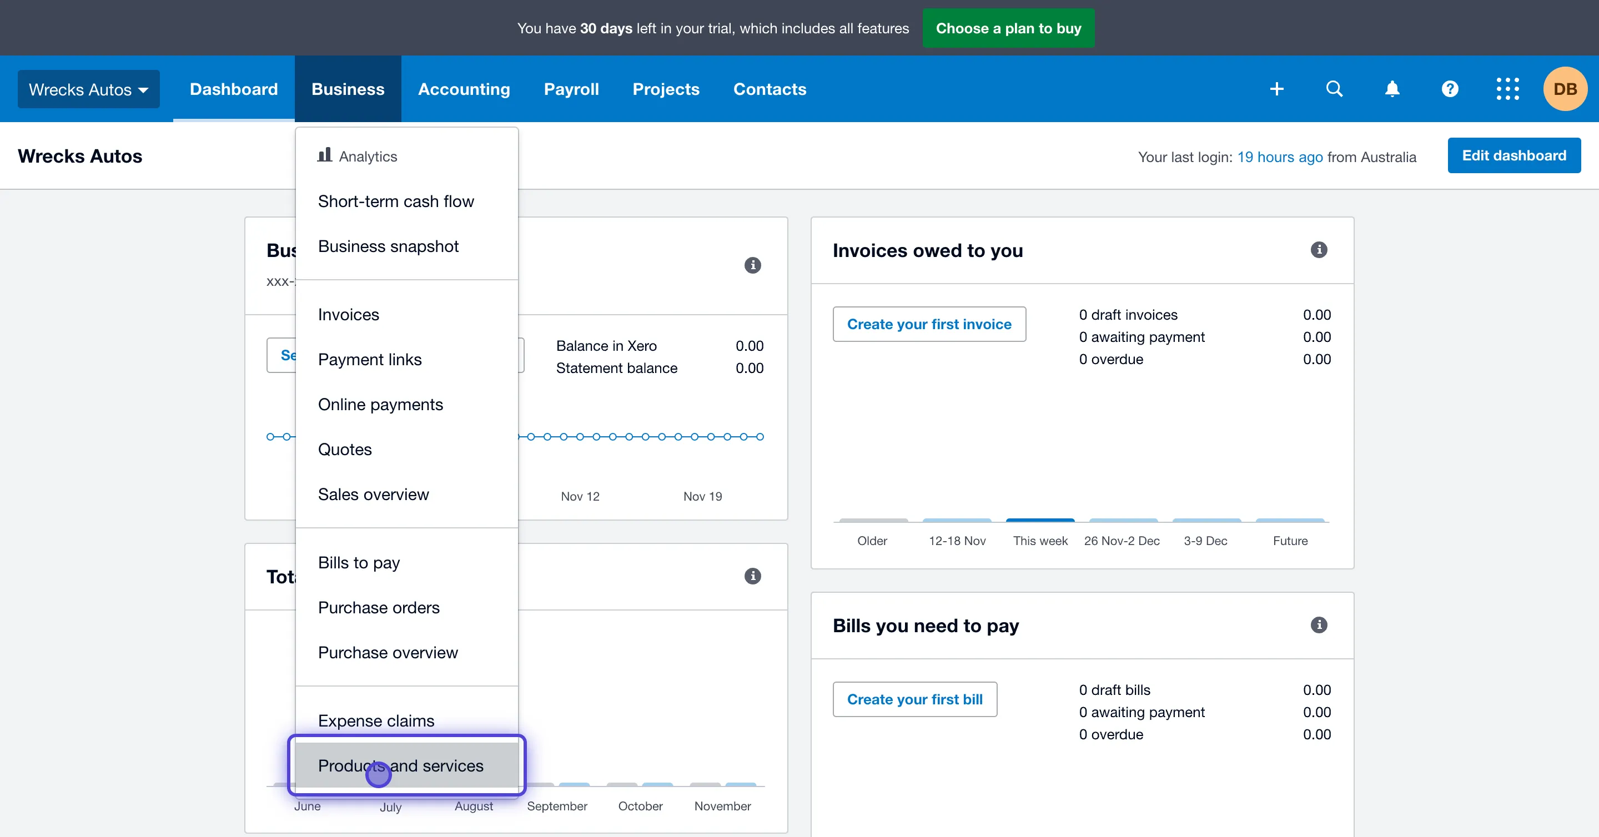1599x837 pixels.
Task: Click the Analytics chart icon in menu
Action: (x=324, y=154)
